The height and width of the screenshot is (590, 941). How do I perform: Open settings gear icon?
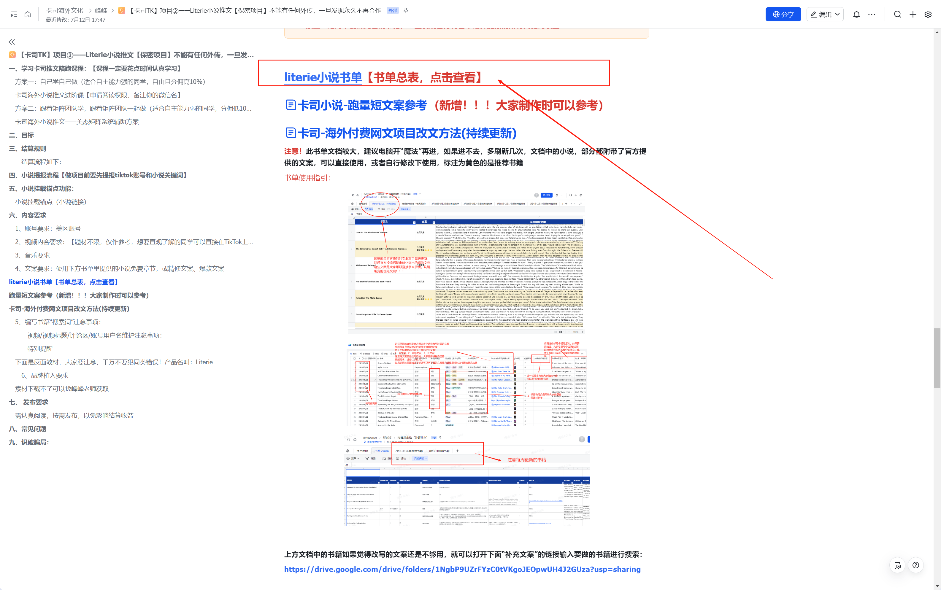click(928, 15)
